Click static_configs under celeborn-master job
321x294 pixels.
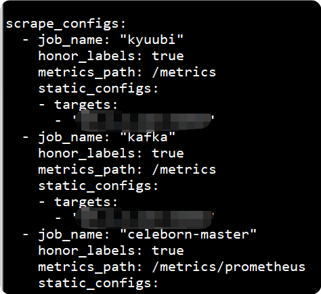point(98,283)
